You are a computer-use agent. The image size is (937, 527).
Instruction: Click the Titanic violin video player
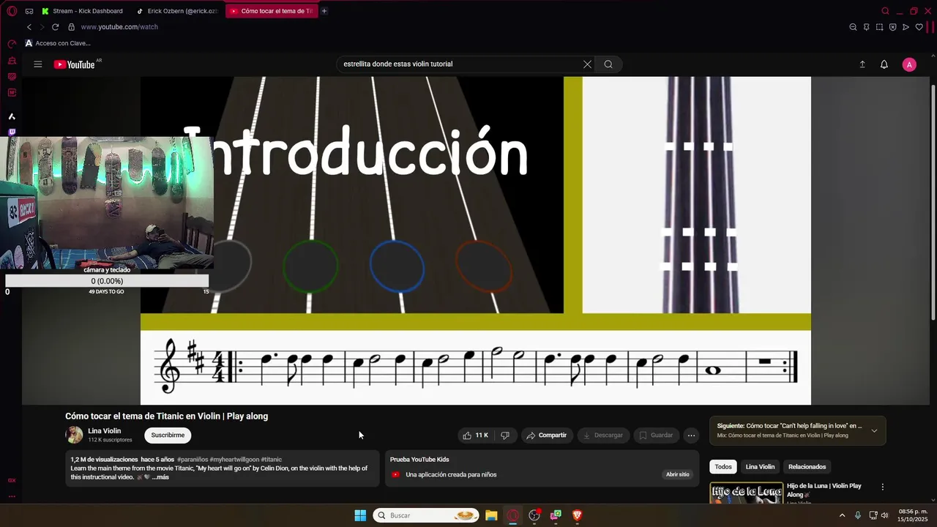point(476,240)
